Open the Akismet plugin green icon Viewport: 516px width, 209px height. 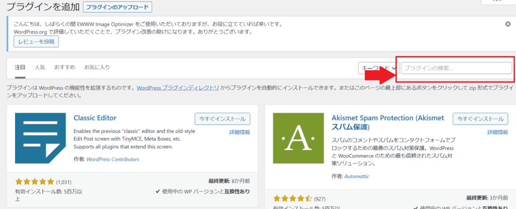coord(298,138)
